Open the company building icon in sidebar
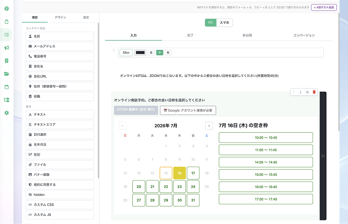Screen dimensions: 348x224 (x=7, y=61)
